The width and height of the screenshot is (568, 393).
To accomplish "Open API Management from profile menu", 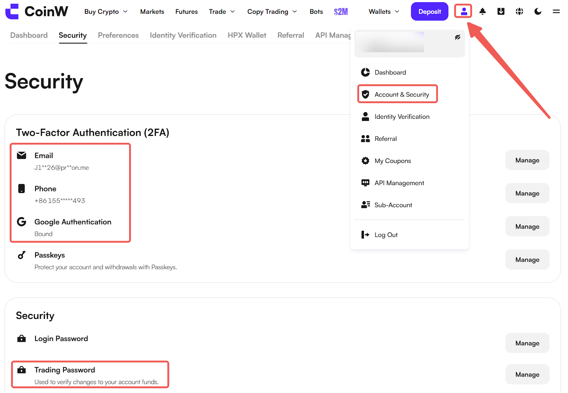I will click(x=399, y=183).
